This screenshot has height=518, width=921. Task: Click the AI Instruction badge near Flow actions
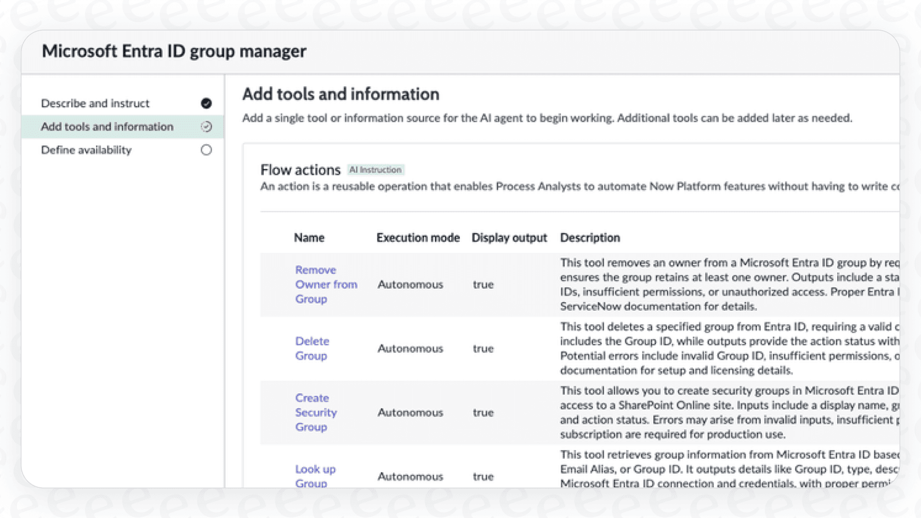(x=376, y=169)
